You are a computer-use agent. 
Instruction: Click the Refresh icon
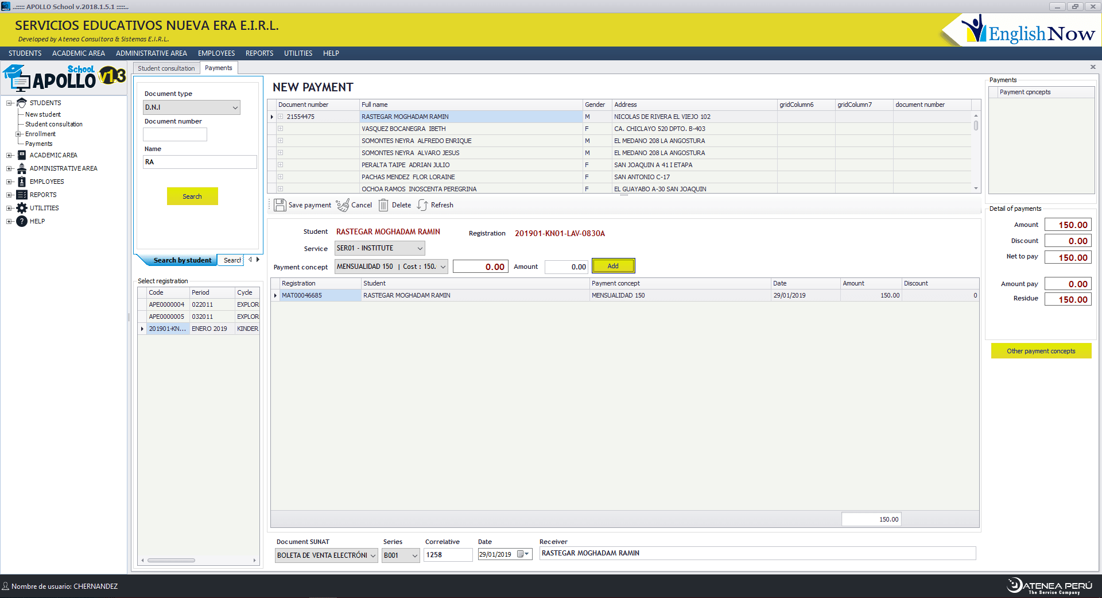[422, 205]
